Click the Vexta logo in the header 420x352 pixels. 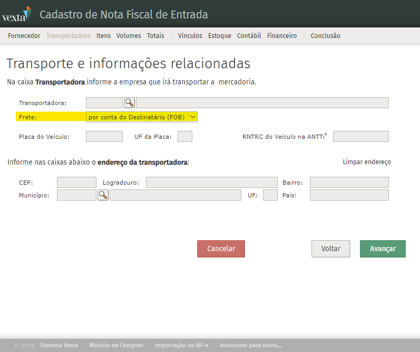(x=16, y=14)
